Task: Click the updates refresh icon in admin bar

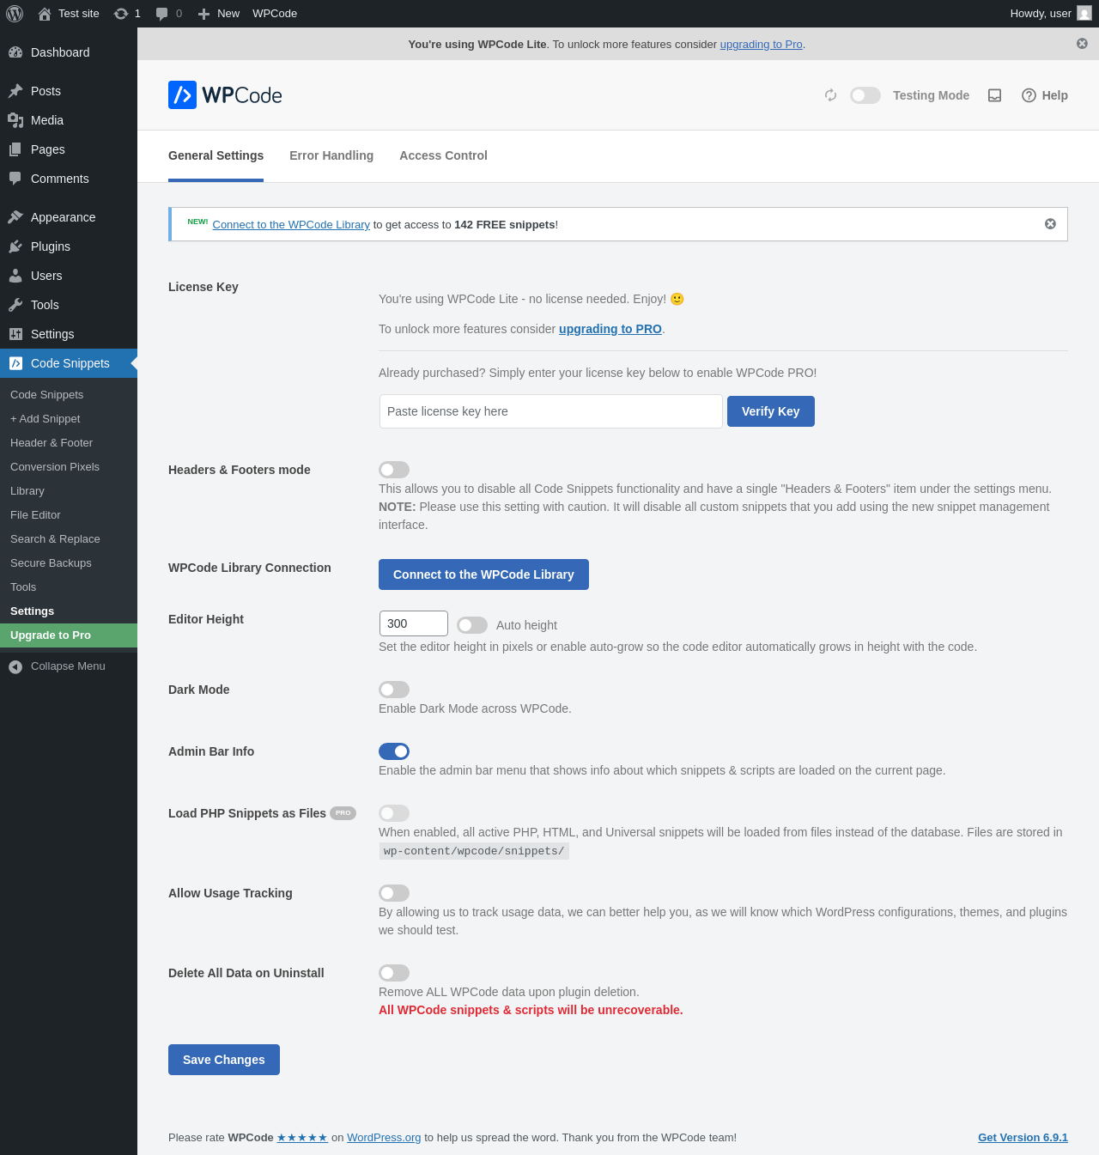Action: tap(121, 14)
